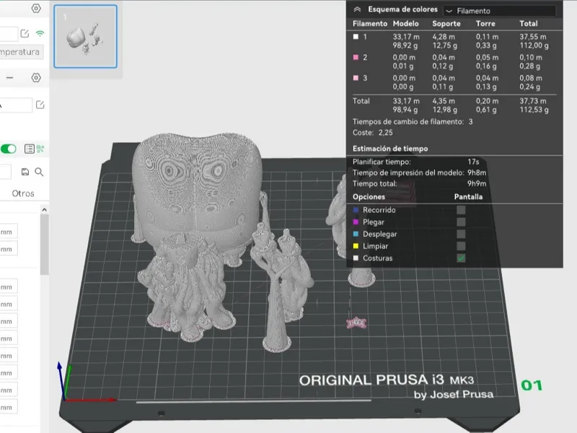Edit printer preset using pencil icon

[x=25, y=33]
